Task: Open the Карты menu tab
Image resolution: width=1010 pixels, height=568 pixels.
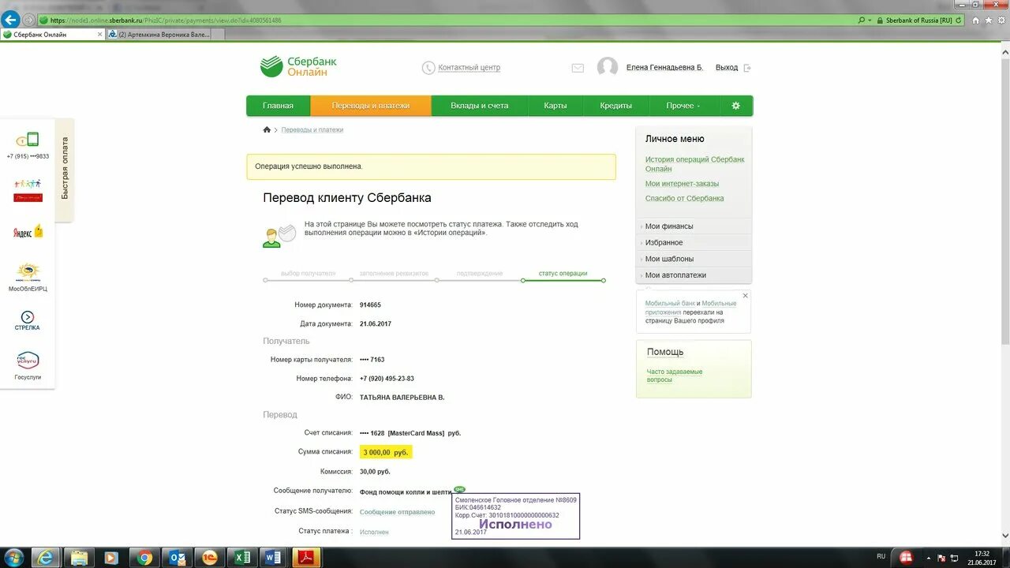Action: [x=555, y=106]
